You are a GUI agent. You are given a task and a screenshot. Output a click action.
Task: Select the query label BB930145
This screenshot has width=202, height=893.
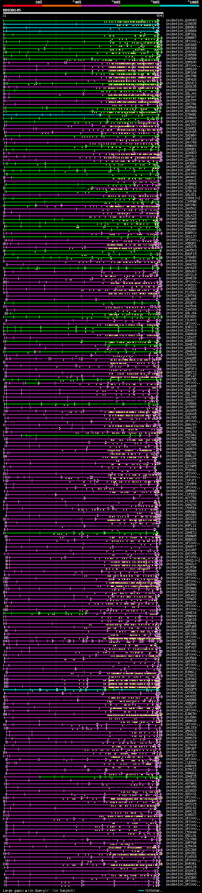point(12,10)
